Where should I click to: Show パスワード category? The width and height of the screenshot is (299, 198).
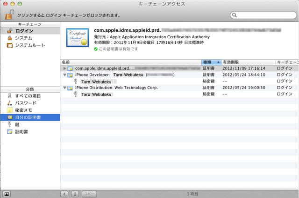[30, 103]
